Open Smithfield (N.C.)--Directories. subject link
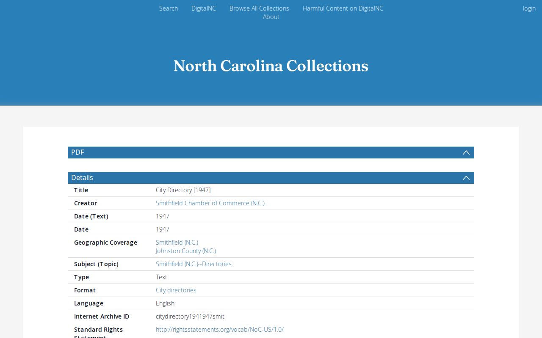This screenshot has width=542, height=338. point(194,264)
